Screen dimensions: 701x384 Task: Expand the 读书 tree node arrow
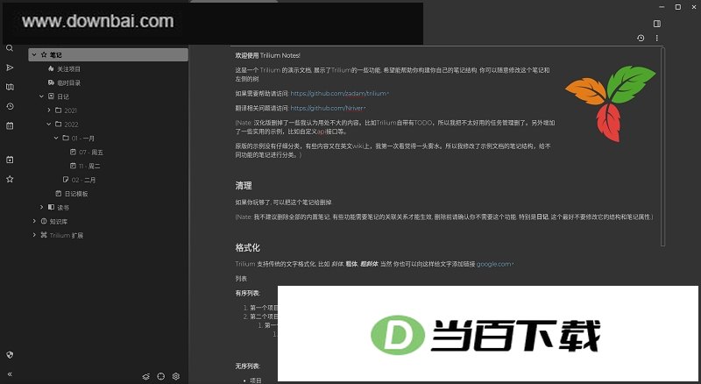tap(41, 207)
